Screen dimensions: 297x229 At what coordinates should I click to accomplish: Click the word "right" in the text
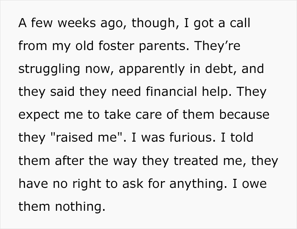tap(87, 184)
